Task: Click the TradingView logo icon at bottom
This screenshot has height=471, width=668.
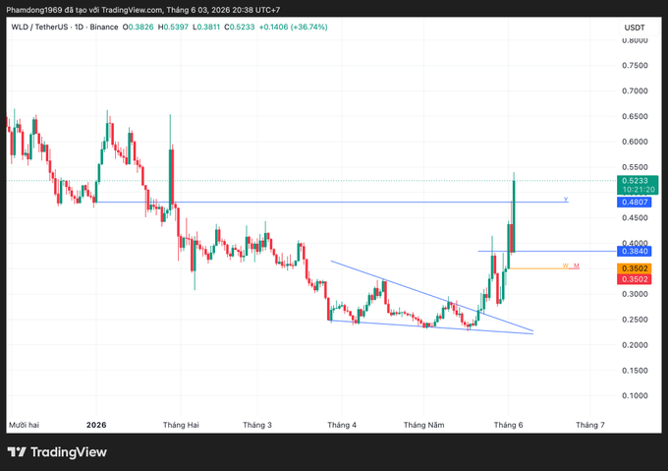Action: tap(17, 451)
